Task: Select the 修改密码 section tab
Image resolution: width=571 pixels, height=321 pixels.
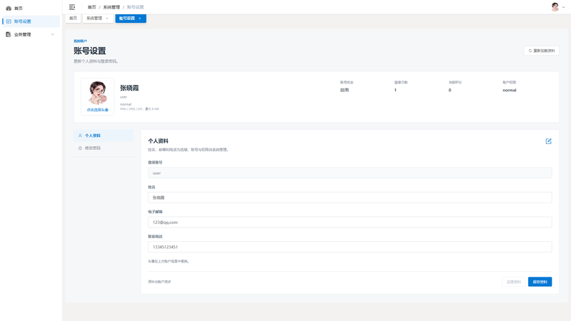Action: point(103,148)
